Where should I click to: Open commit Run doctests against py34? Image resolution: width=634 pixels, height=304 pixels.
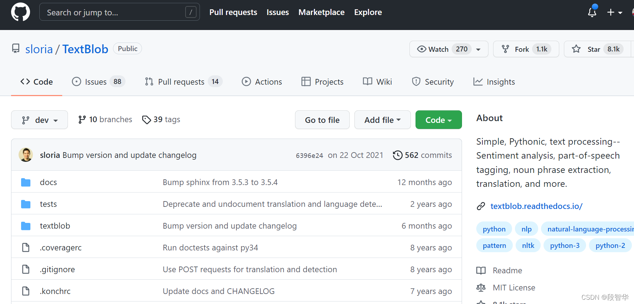(x=210, y=248)
